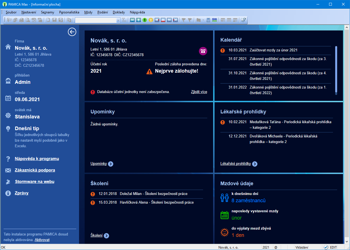Open the Doklady menu
350x250 pixels.
tap(119, 12)
